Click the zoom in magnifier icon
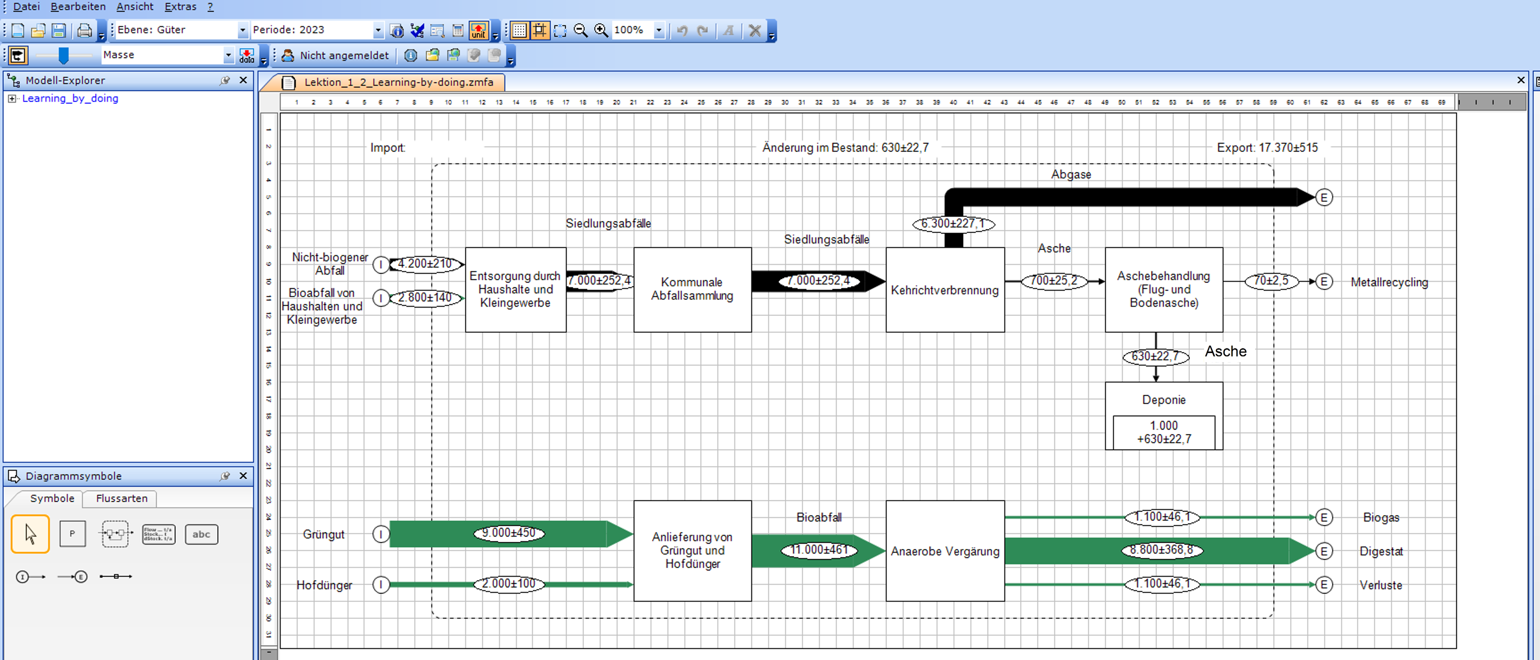This screenshot has height=660, width=1540. 601,30
